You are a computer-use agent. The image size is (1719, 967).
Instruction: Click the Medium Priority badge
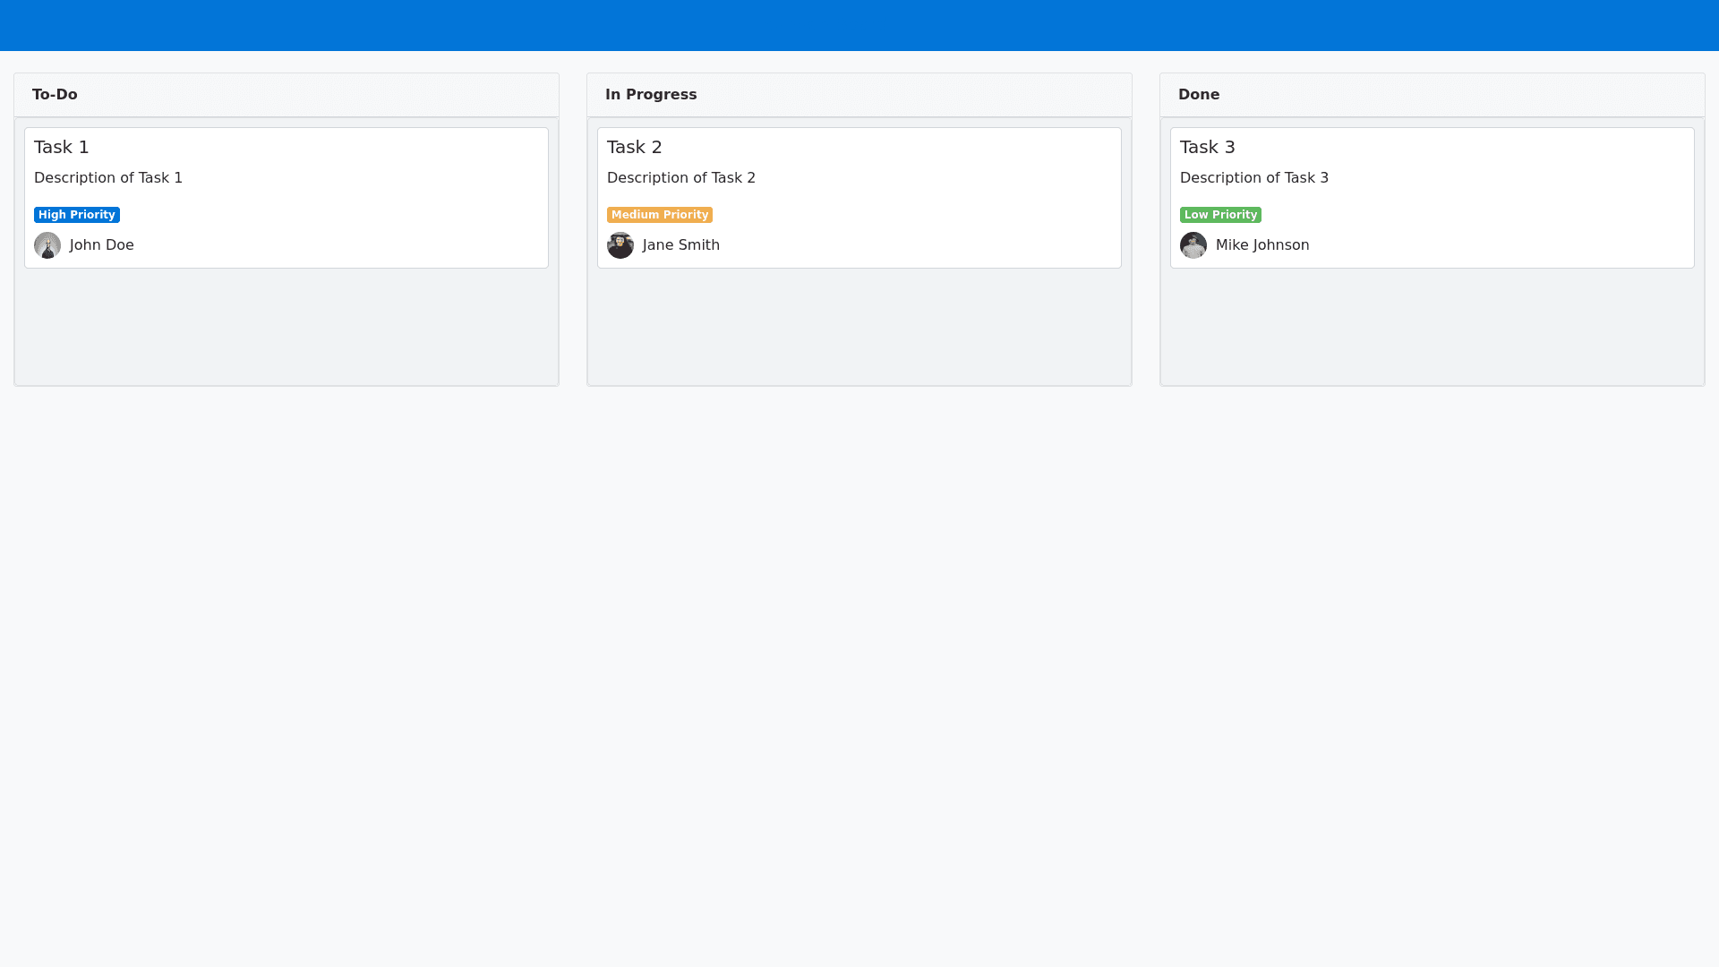(x=660, y=215)
